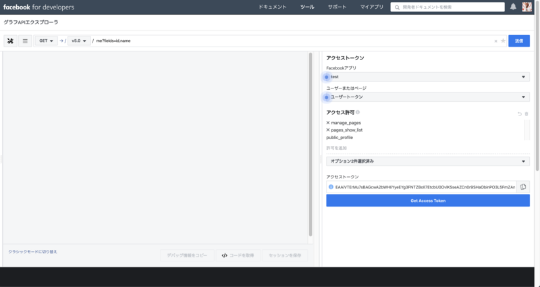The height and width of the screenshot is (287, 540).
Task: Select the access token text field
Action: (425, 187)
